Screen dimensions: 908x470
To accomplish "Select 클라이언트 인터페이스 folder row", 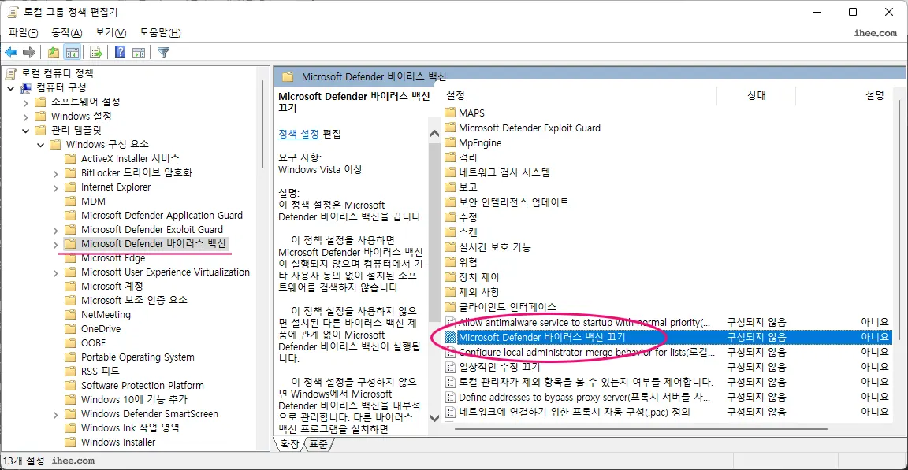I will pyautogui.click(x=507, y=307).
